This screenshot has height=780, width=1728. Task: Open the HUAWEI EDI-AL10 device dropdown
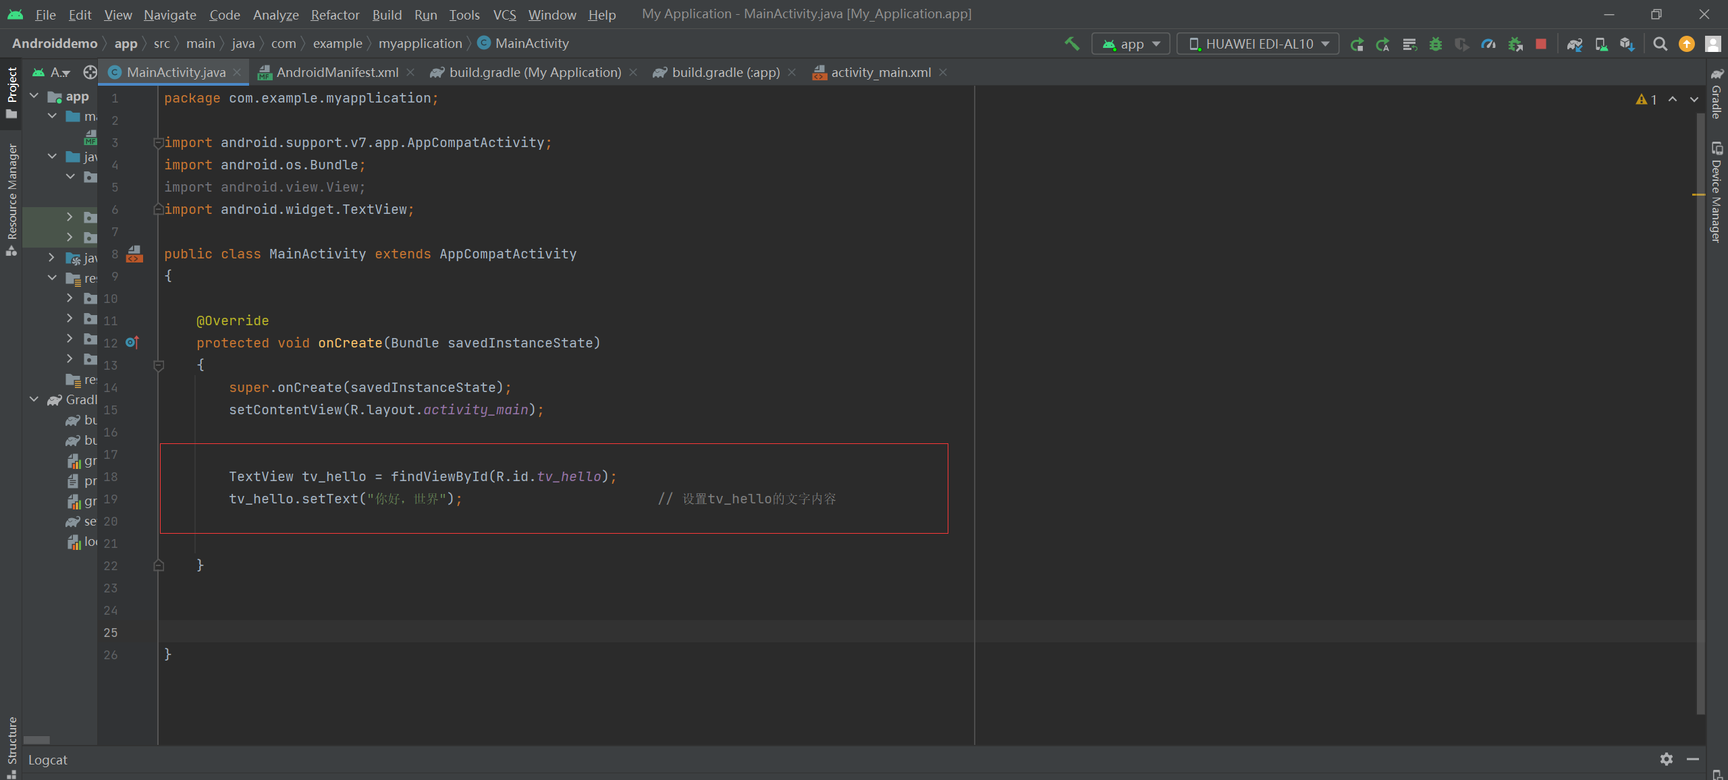coord(1258,44)
